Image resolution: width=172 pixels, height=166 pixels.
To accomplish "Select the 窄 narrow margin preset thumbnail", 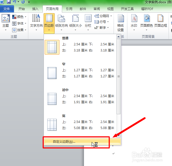I will click(52, 73).
